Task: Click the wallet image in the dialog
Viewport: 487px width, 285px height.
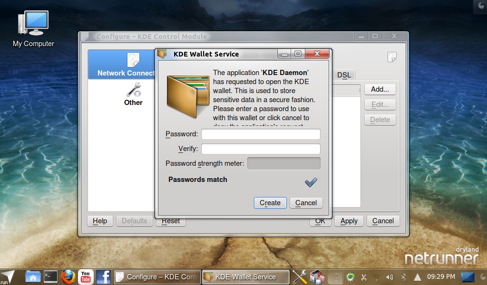Action: pos(188,96)
